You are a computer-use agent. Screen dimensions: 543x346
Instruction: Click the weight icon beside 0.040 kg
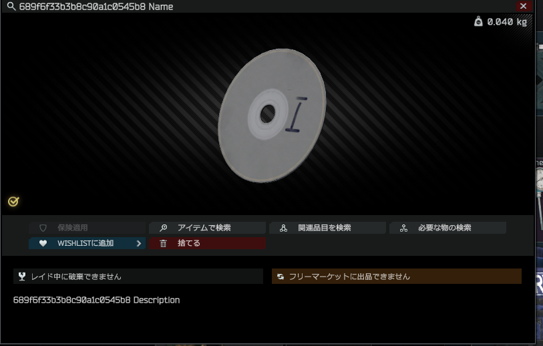coord(478,21)
